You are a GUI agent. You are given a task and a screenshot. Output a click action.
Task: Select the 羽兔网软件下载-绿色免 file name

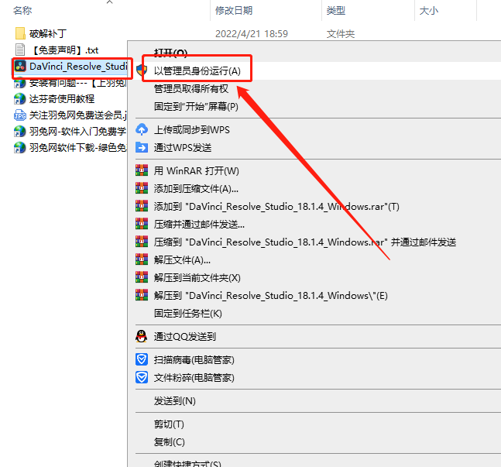point(78,148)
